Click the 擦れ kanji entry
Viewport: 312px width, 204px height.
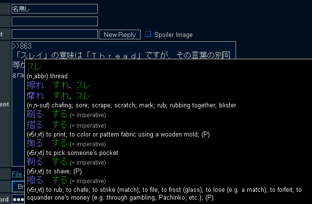point(35,85)
